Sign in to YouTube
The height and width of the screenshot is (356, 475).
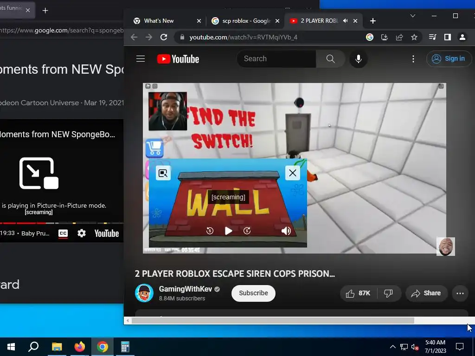(x=449, y=59)
